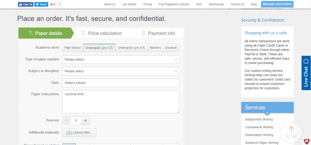Decrease sources with the minus button
This screenshot has height=145, width=311.
coord(66,121)
